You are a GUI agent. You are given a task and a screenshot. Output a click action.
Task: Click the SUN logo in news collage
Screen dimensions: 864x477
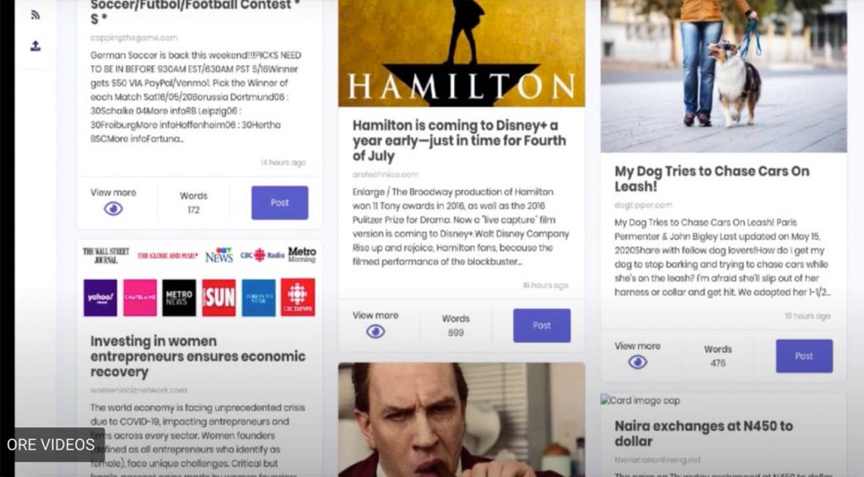point(219,297)
